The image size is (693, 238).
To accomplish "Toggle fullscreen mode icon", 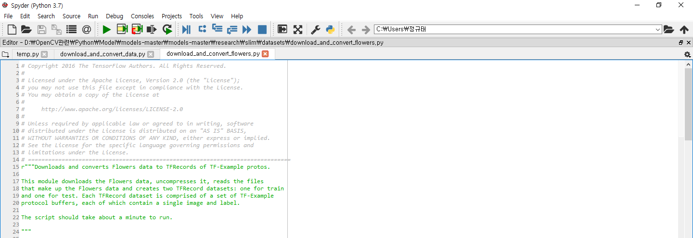I will click(x=298, y=29).
